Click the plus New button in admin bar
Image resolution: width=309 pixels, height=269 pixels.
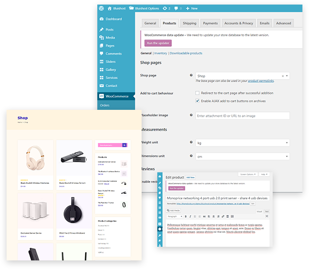(x=192, y=8)
